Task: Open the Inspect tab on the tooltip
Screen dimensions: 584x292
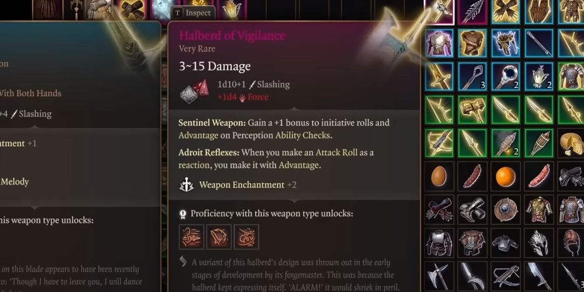Action: tap(194, 13)
